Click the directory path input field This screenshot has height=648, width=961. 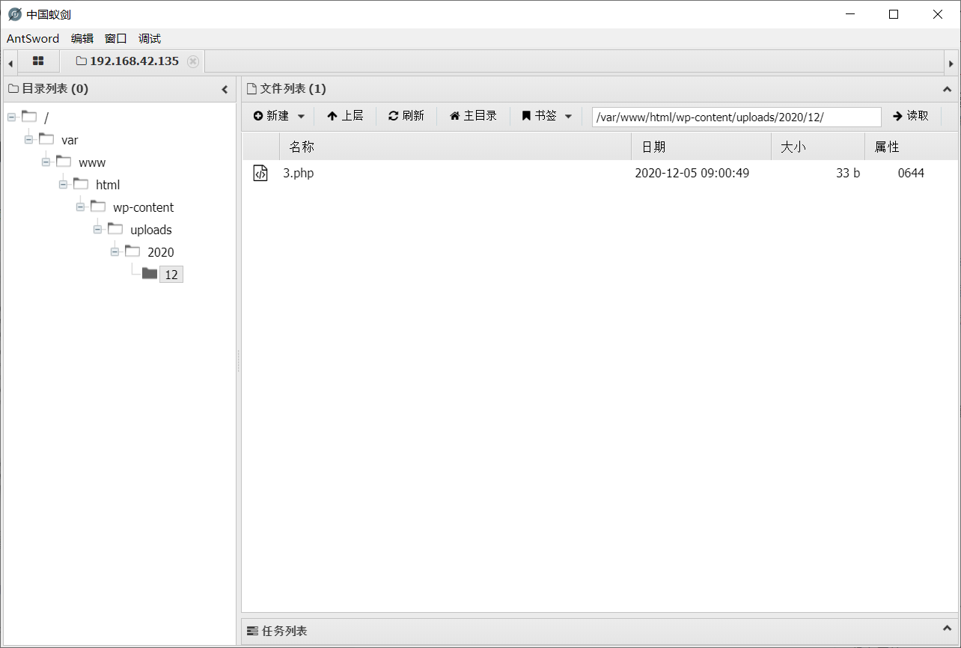point(736,117)
